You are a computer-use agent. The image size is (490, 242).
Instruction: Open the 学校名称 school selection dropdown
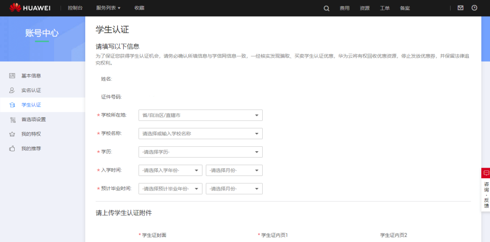point(200,133)
